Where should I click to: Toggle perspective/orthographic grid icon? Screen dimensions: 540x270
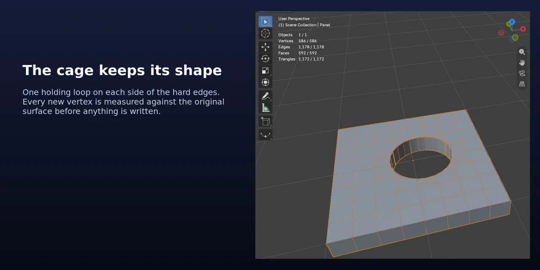tap(522, 84)
